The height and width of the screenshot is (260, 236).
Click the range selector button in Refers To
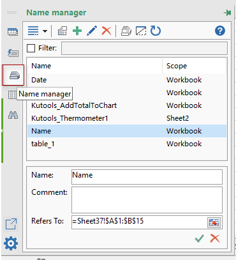214,222
